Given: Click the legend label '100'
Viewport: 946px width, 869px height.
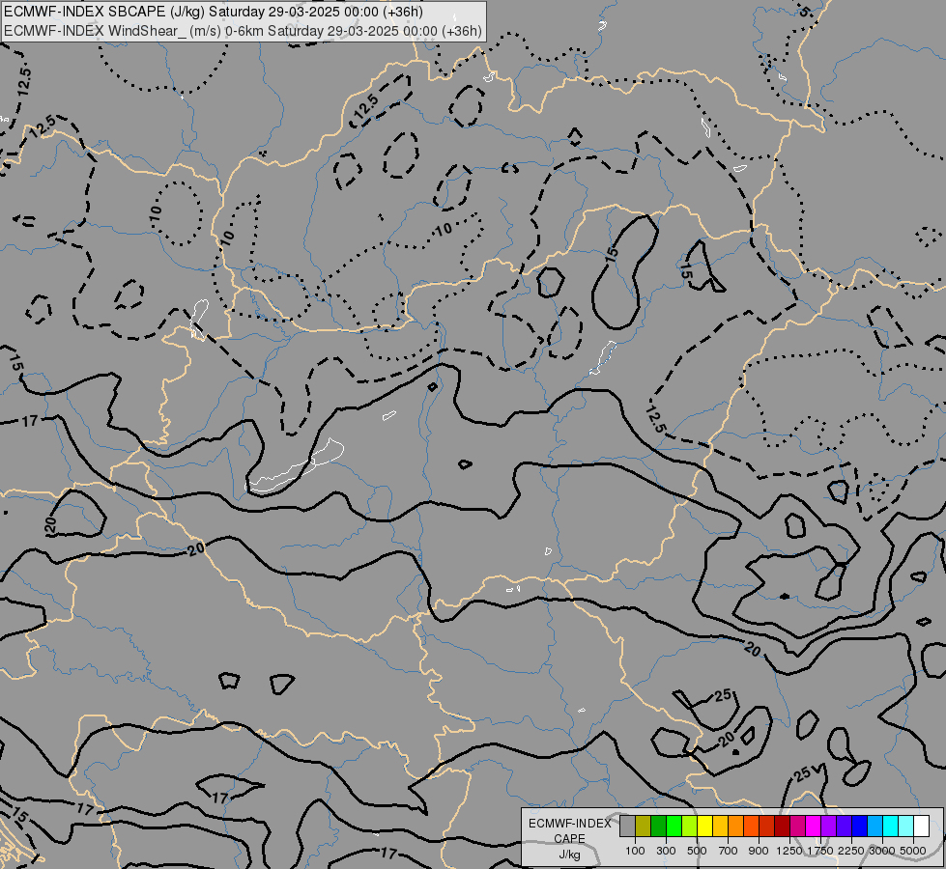Looking at the screenshot, I should tap(635, 851).
